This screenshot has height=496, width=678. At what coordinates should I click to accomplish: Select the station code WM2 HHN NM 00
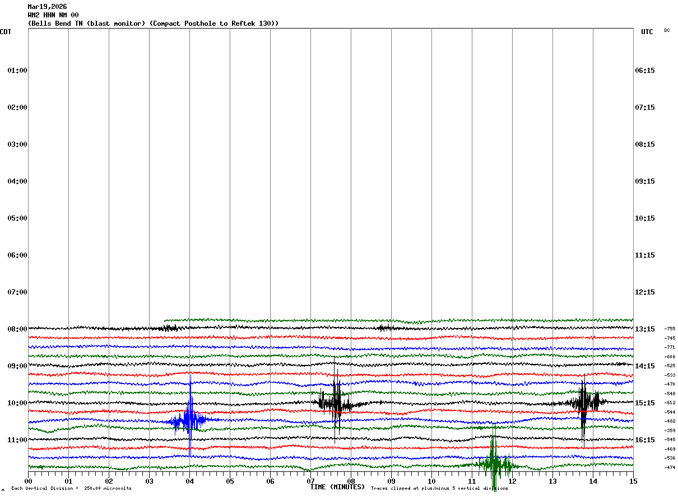[53, 15]
